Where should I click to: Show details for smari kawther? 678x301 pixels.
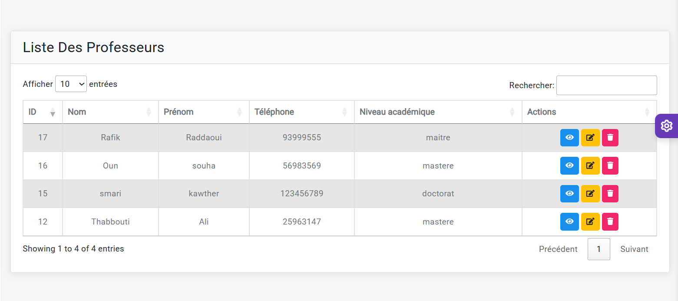tap(569, 194)
